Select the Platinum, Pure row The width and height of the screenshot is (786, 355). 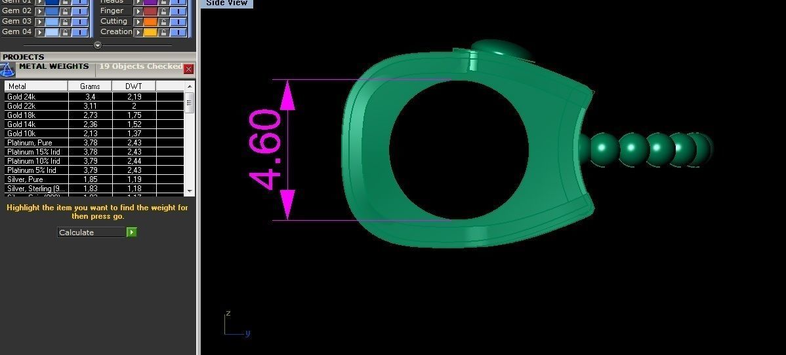tap(94, 142)
